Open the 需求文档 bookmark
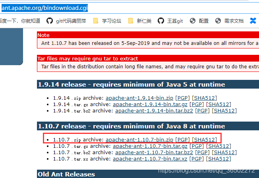 click(234, 21)
